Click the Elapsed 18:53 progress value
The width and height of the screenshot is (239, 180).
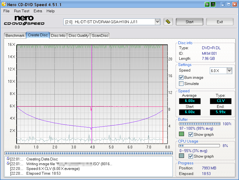point(206,174)
